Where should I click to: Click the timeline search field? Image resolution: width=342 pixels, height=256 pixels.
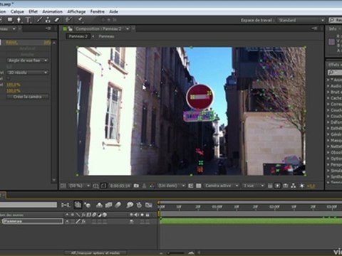click(x=28, y=205)
